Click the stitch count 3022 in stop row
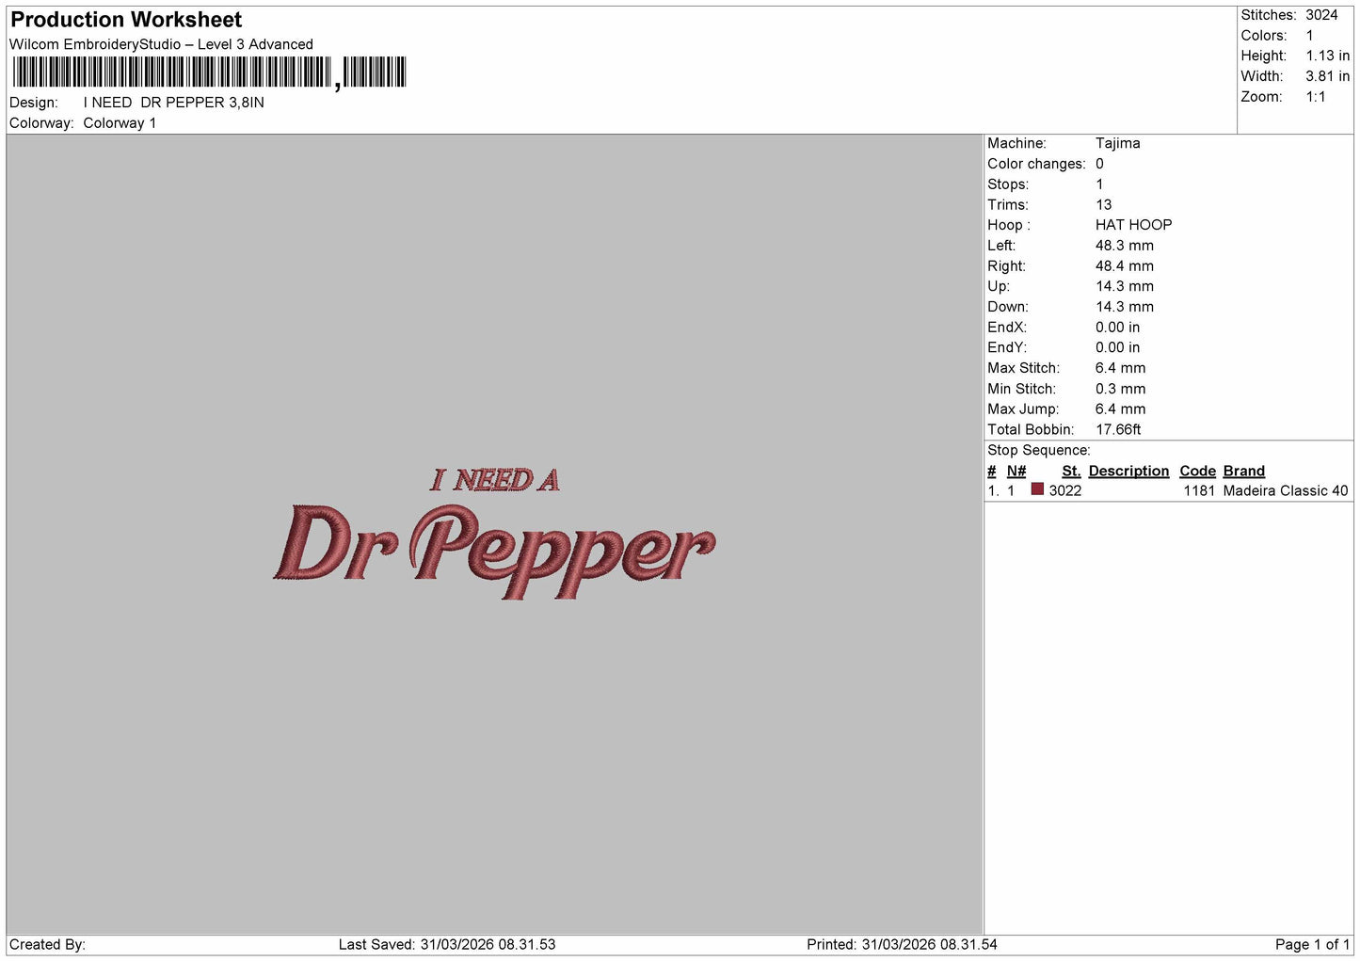The height and width of the screenshot is (961, 1360). tap(1065, 491)
